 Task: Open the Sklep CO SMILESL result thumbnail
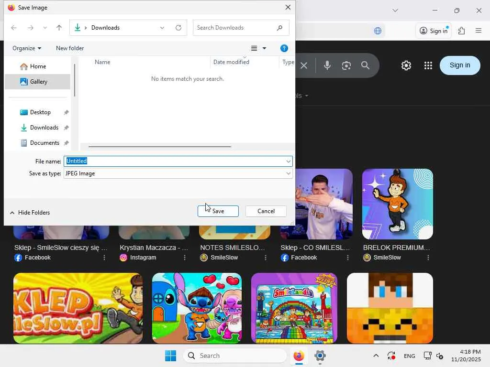point(324,204)
